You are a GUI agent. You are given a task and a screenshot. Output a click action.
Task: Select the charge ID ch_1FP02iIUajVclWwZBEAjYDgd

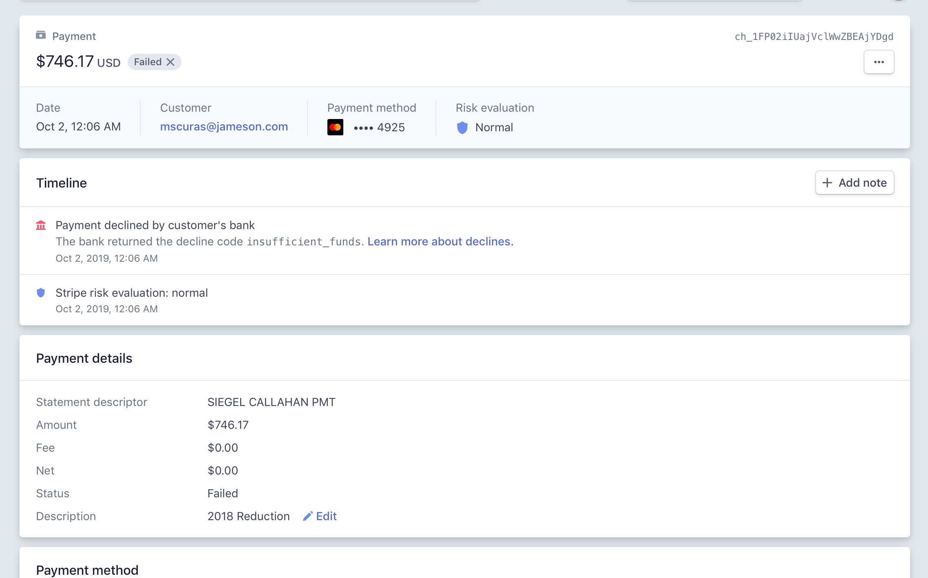[x=814, y=37]
